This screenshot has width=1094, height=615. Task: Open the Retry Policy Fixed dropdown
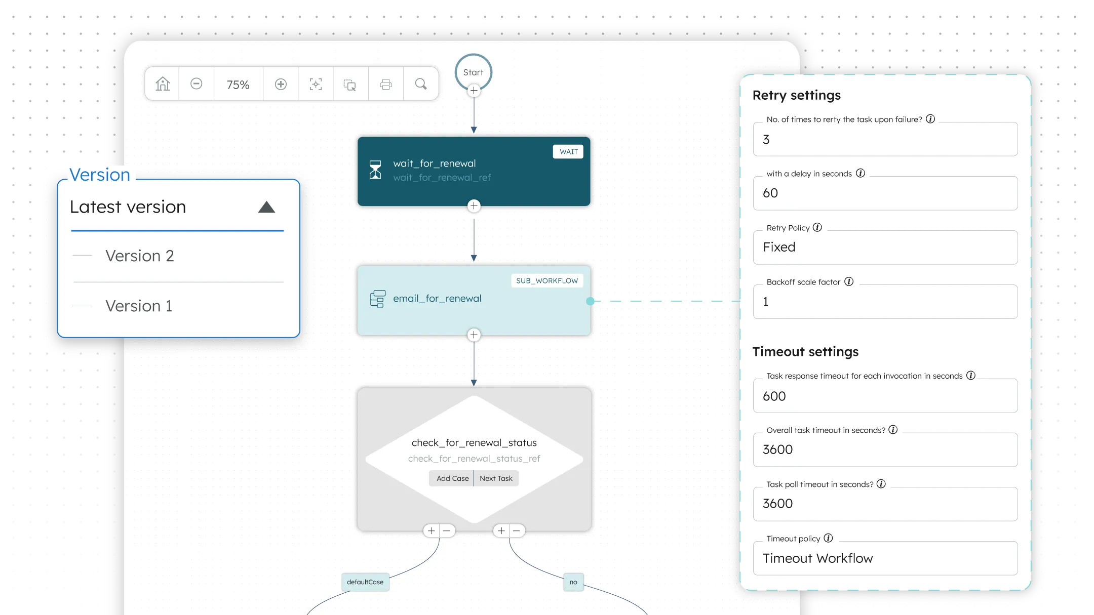click(x=885, y=248)
